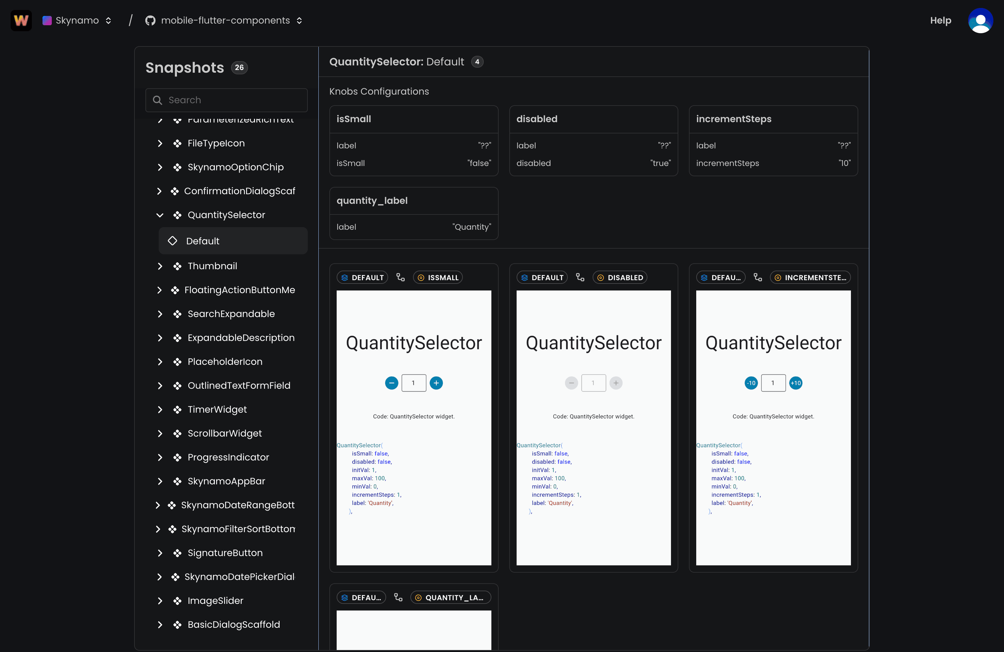Expand the TimerWidget tree item
Screen dimensions: 1004x652
click(159, 410)
